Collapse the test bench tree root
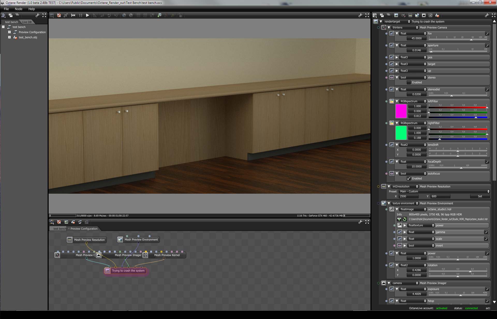 3,27
